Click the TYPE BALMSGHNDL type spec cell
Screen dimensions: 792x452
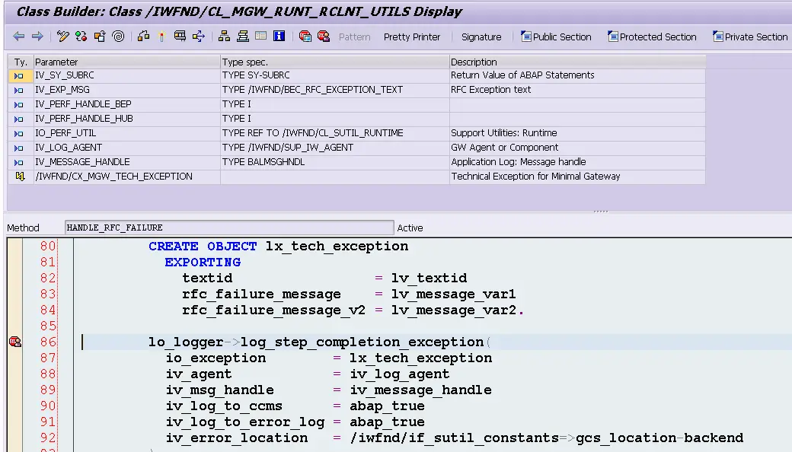pyautogui.click(x=335, y=162)
